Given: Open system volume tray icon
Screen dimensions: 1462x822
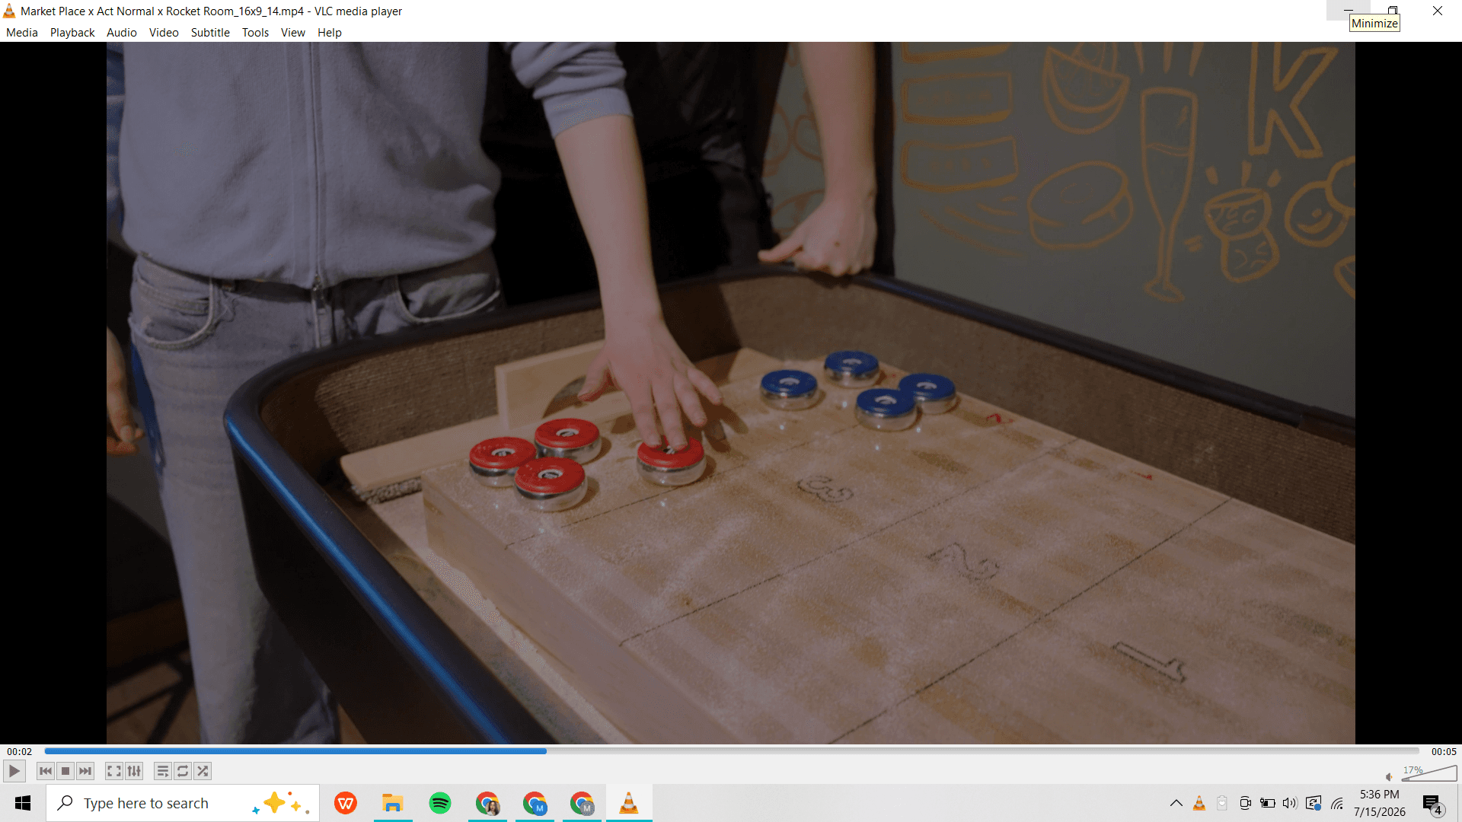Looking at the screenshot, I should tap(1290, 803).
